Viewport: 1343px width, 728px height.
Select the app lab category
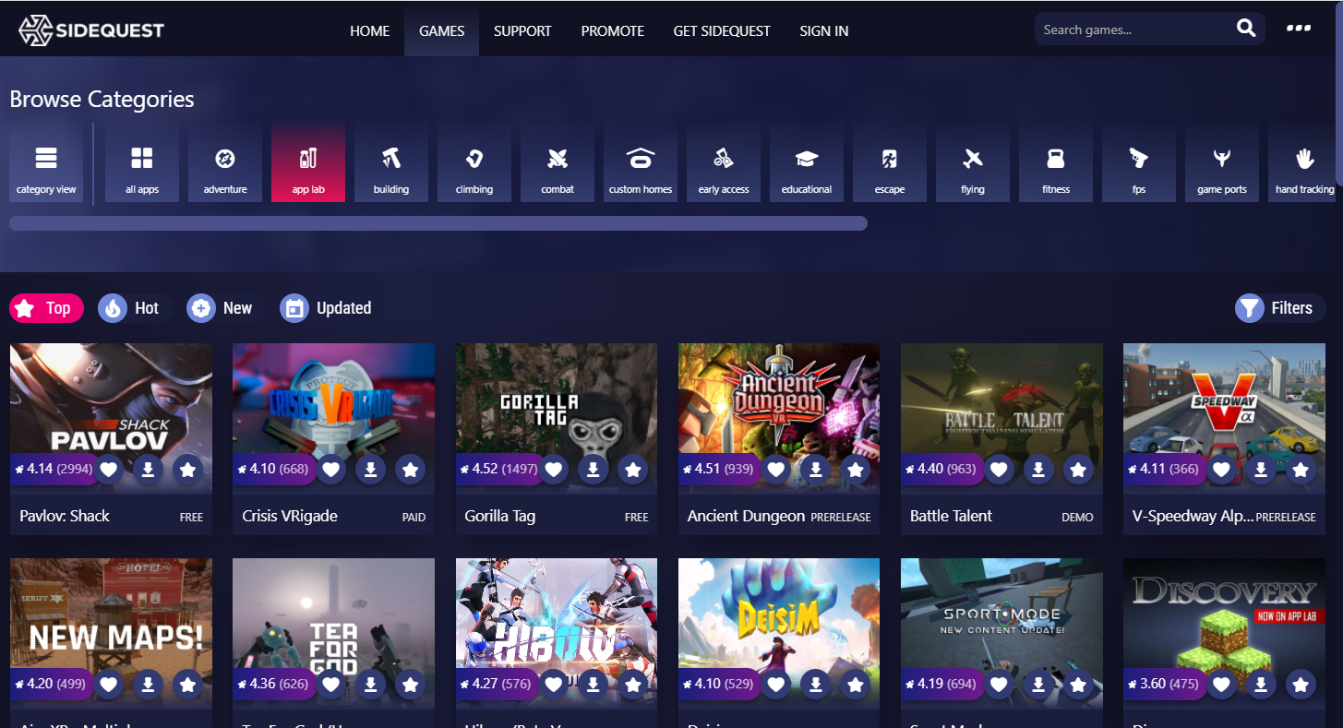click(x=308, y=162)
